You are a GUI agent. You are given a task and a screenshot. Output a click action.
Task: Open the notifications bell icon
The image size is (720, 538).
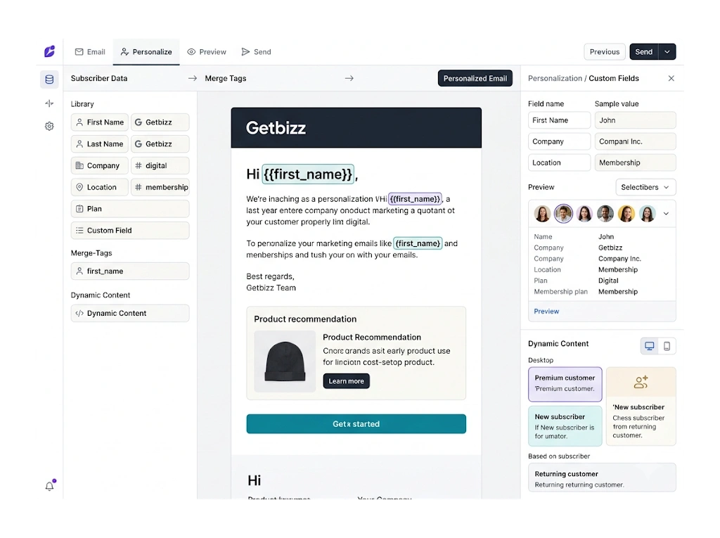50,486
